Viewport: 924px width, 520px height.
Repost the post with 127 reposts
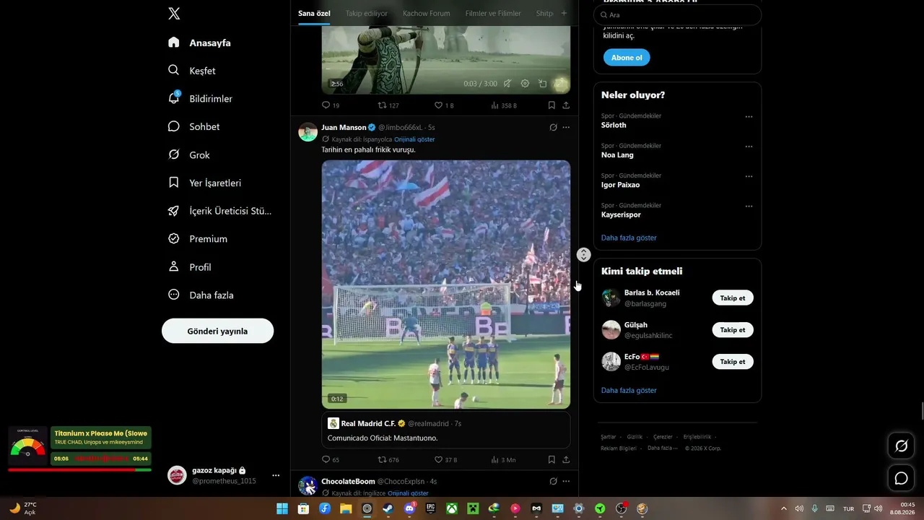[388, 105]
